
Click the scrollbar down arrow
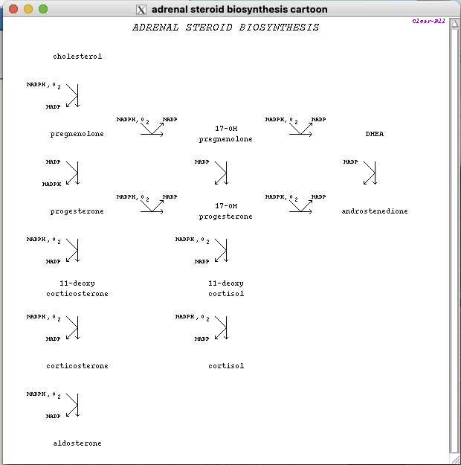(455, 449)
